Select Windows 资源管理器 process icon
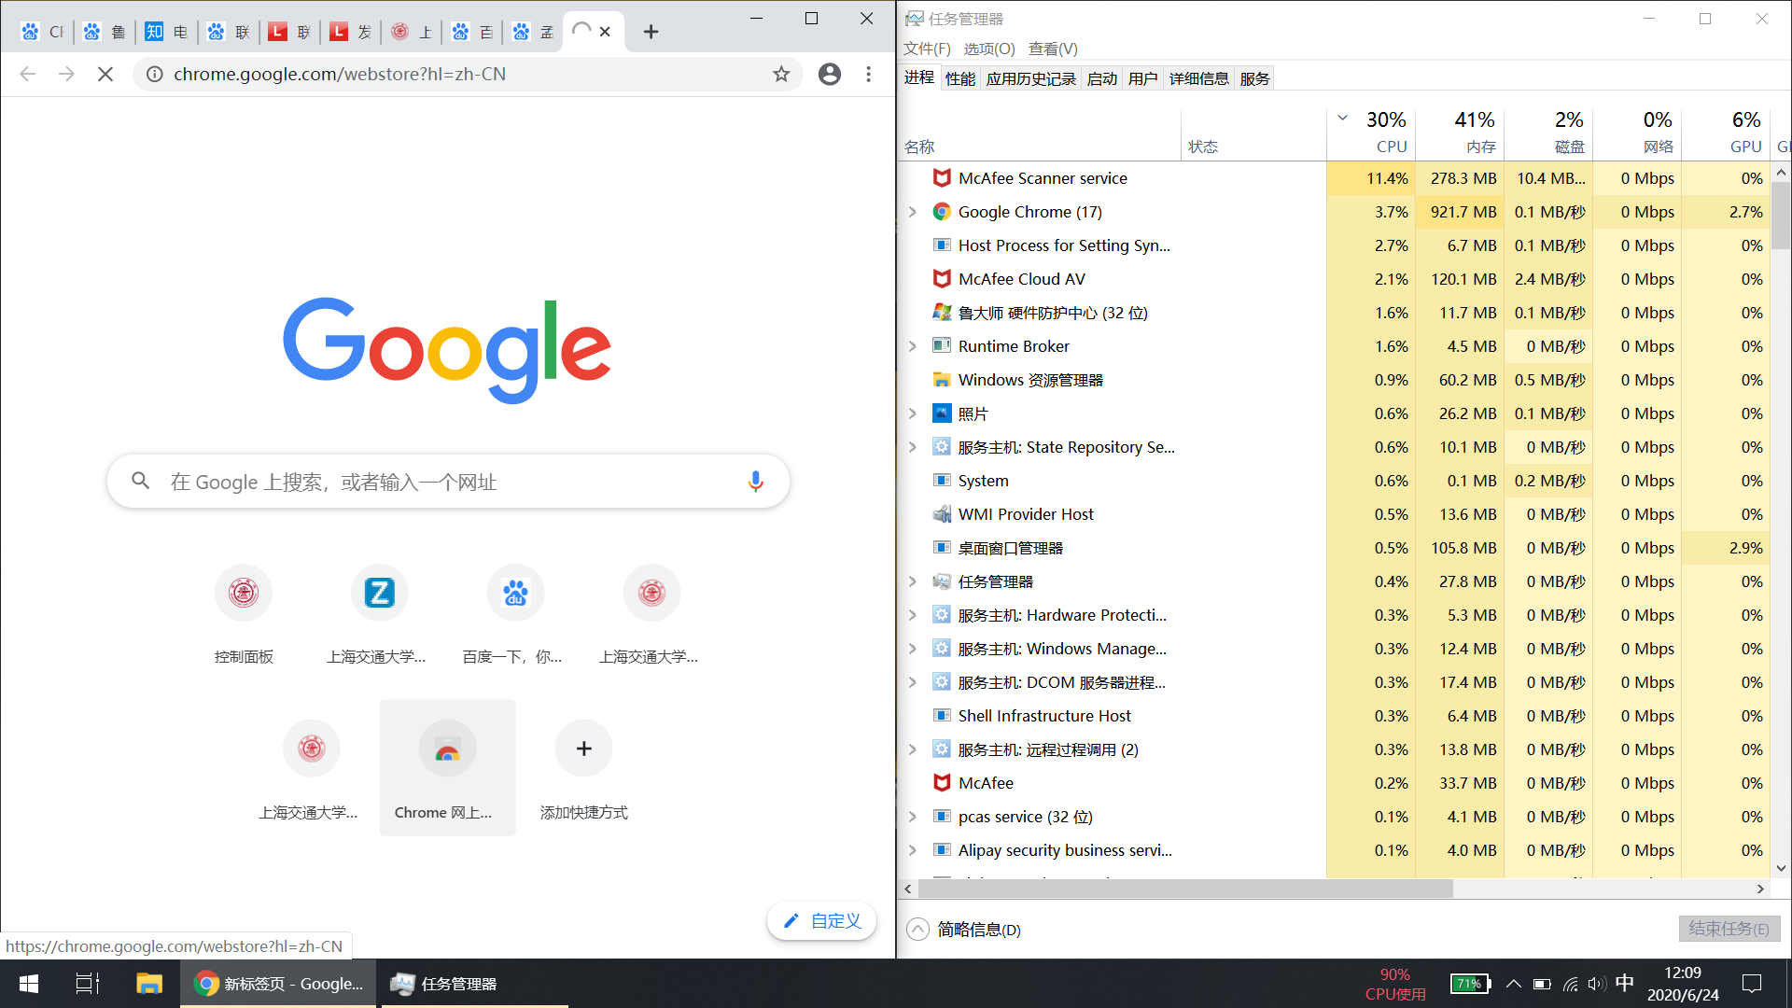The width and height of the screenshot is (1792, 1008). pos(942,380)
